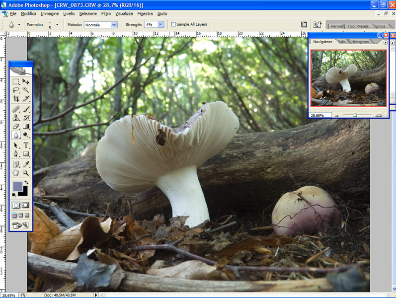Swap foreground and background colors
396x298 pixels.
tap(26, 183)
